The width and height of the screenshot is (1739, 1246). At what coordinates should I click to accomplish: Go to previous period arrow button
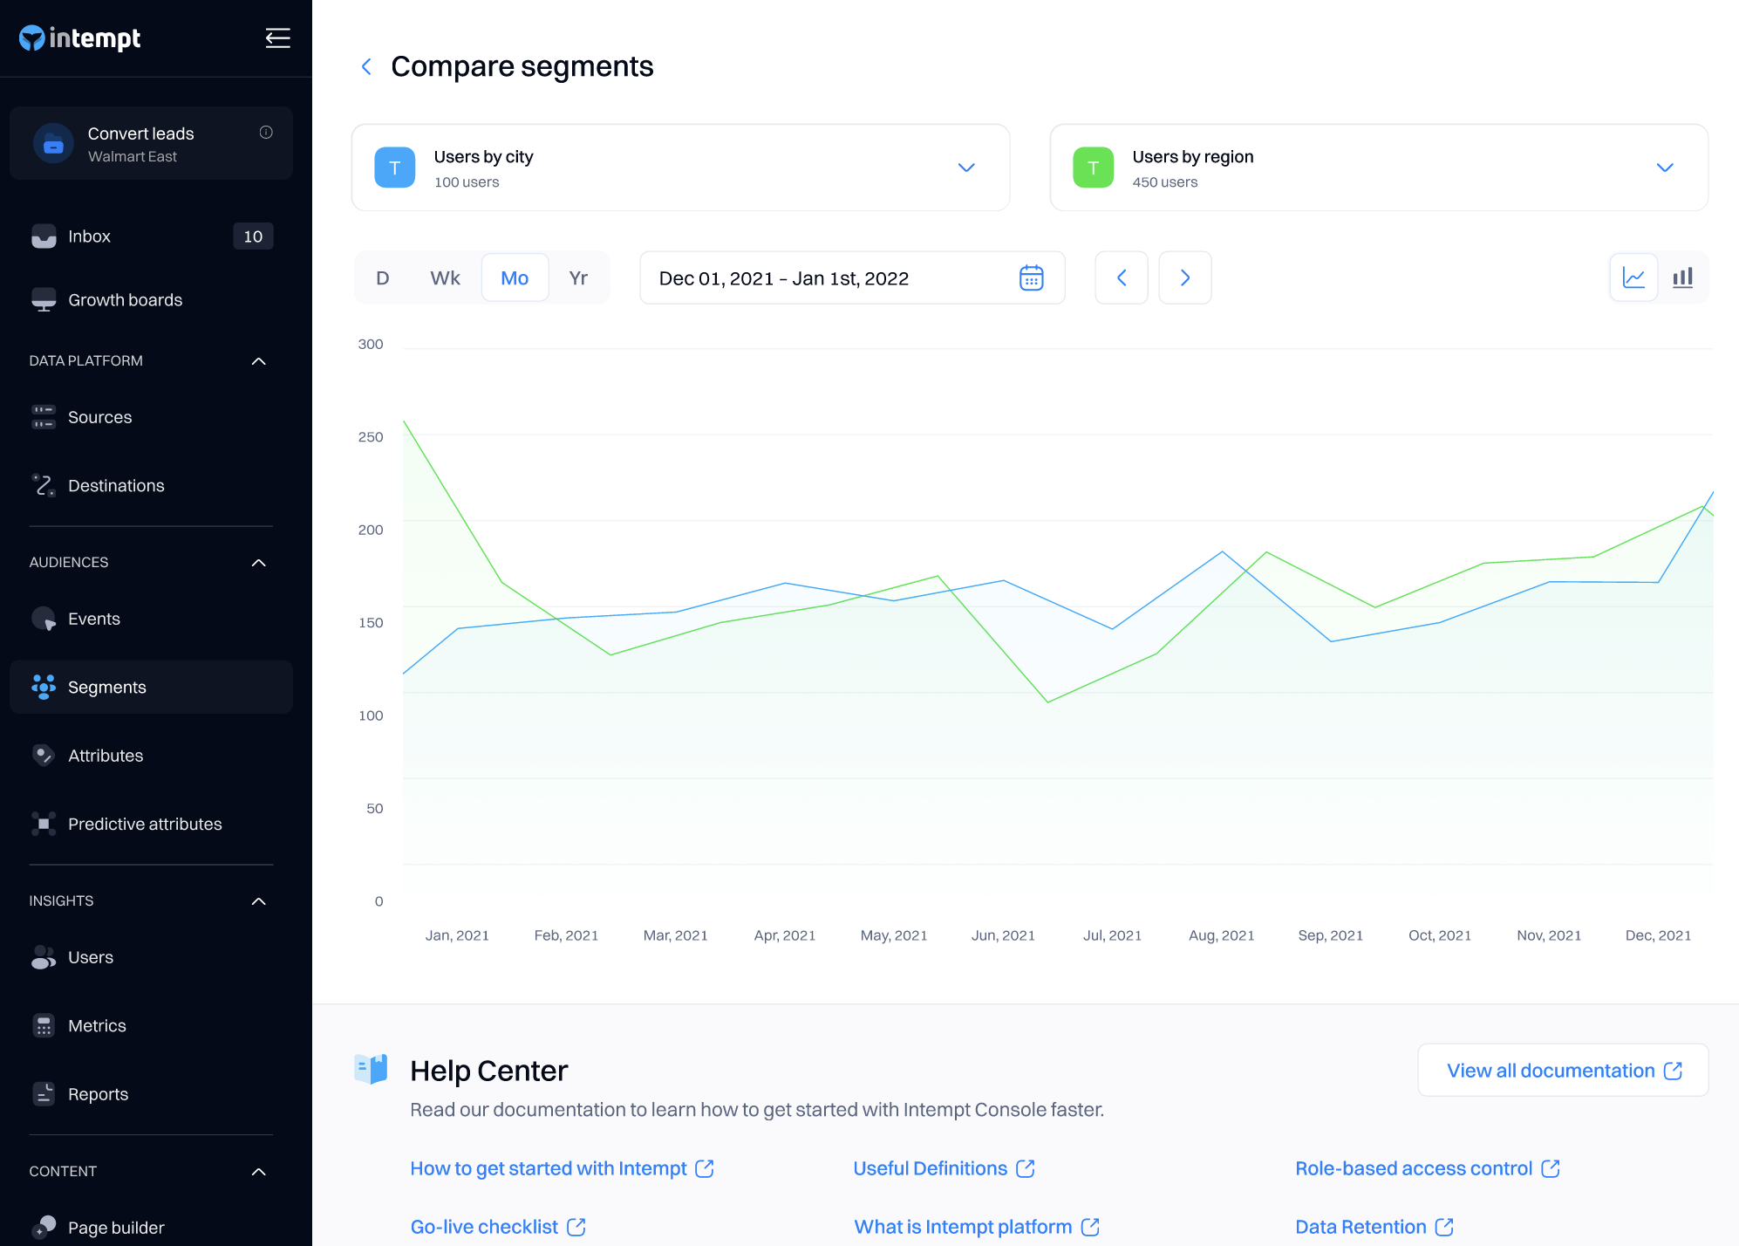(1122, 278)
